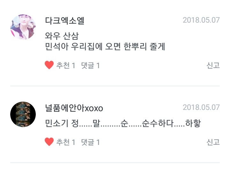The height and width of the screenshot is (172, 230).
Task: Report 널품에안아xoxo's comment with 신고
Action: pos(213,142)
